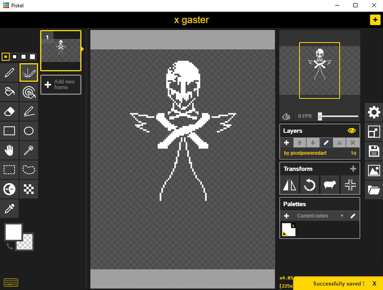Select the Circle tool
Viewport: 383px width, 290px height.
point(29,131)
